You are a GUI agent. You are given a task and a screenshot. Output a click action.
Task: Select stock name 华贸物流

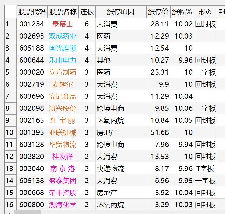click(x=63, y=145)
